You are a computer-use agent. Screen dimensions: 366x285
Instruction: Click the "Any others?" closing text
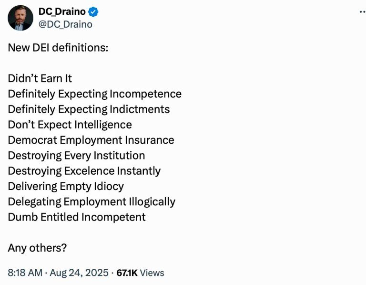[x=37, y=248]
